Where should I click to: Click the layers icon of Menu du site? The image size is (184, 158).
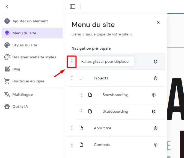tap(7, 33)
